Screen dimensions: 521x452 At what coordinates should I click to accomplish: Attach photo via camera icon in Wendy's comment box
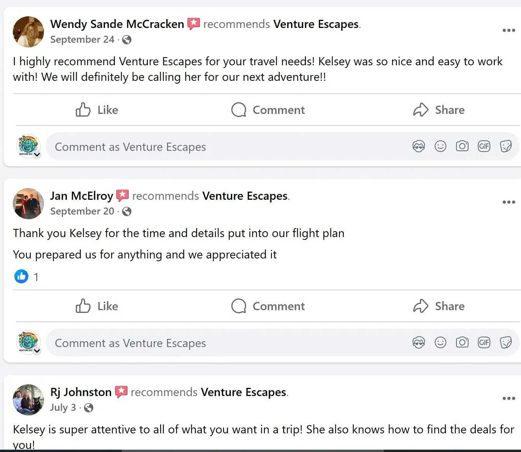click(462, 147)
